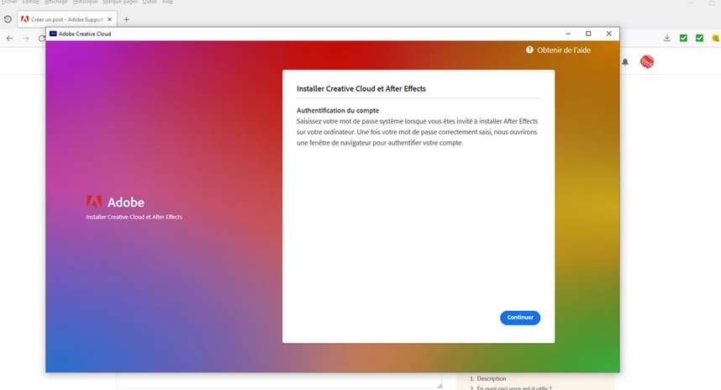Open the Affichage browser menu
This screenshot has height=390, width=721.
(x=56, y=2)
